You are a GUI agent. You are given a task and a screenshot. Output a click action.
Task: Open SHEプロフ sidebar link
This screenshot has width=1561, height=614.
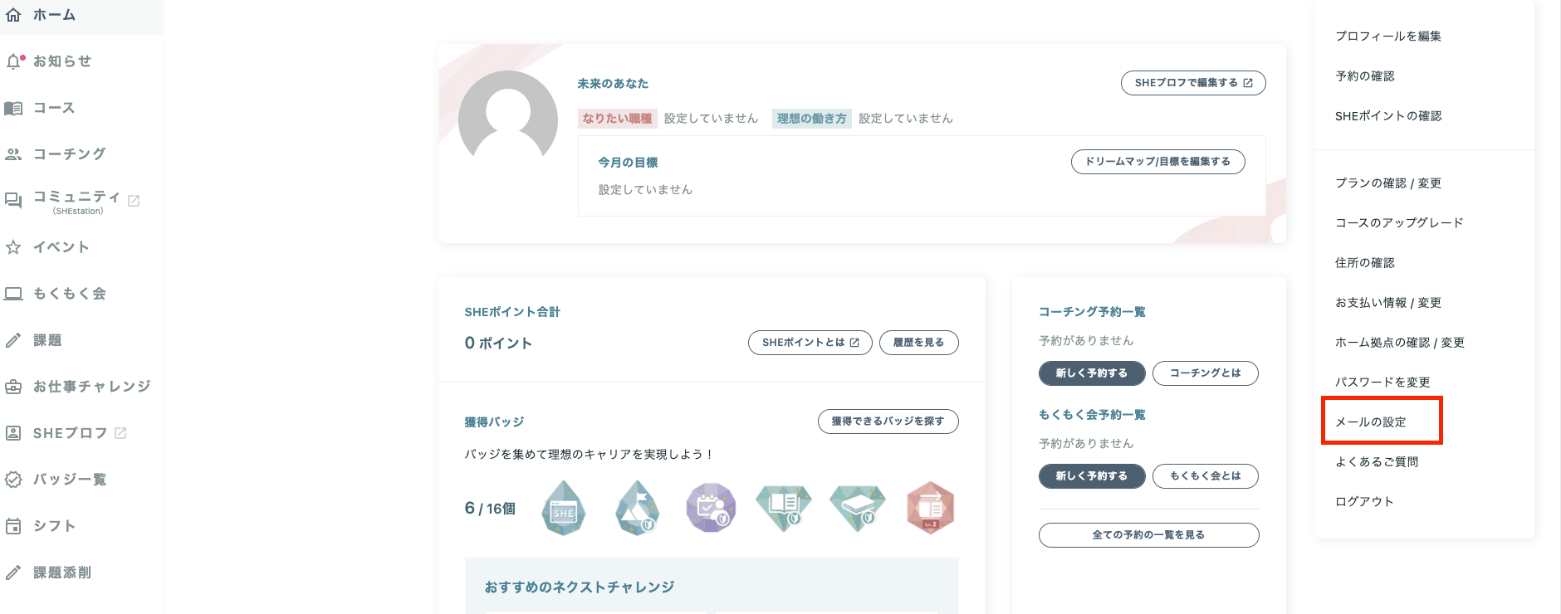tap(71, 433)
